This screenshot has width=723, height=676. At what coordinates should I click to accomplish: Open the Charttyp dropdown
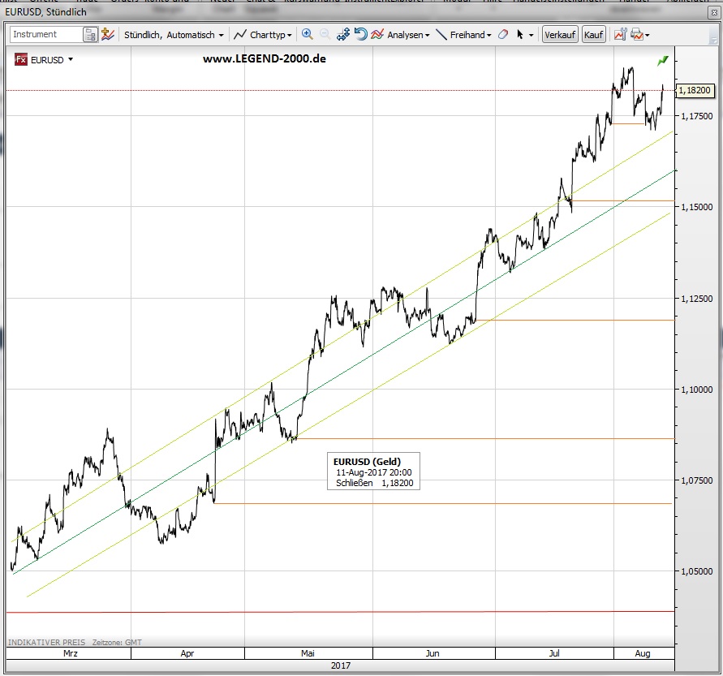pyautogui.click(x=263, y=35)
